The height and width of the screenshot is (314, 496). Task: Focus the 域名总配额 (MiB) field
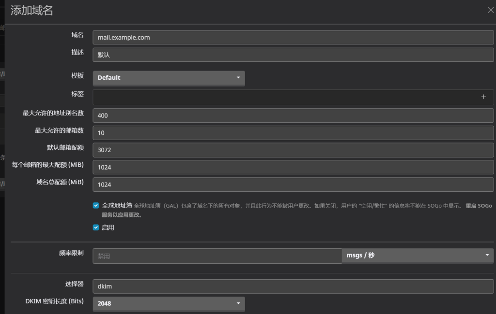[x=293, y=185]
